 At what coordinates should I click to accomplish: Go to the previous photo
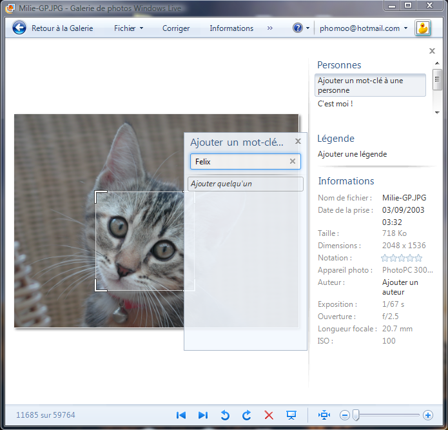[181, 415]
